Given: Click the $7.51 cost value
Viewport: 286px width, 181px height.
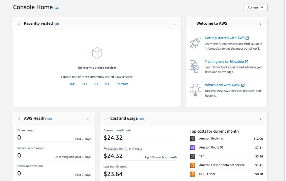Looking at the screenshot, I should [259, 148].
